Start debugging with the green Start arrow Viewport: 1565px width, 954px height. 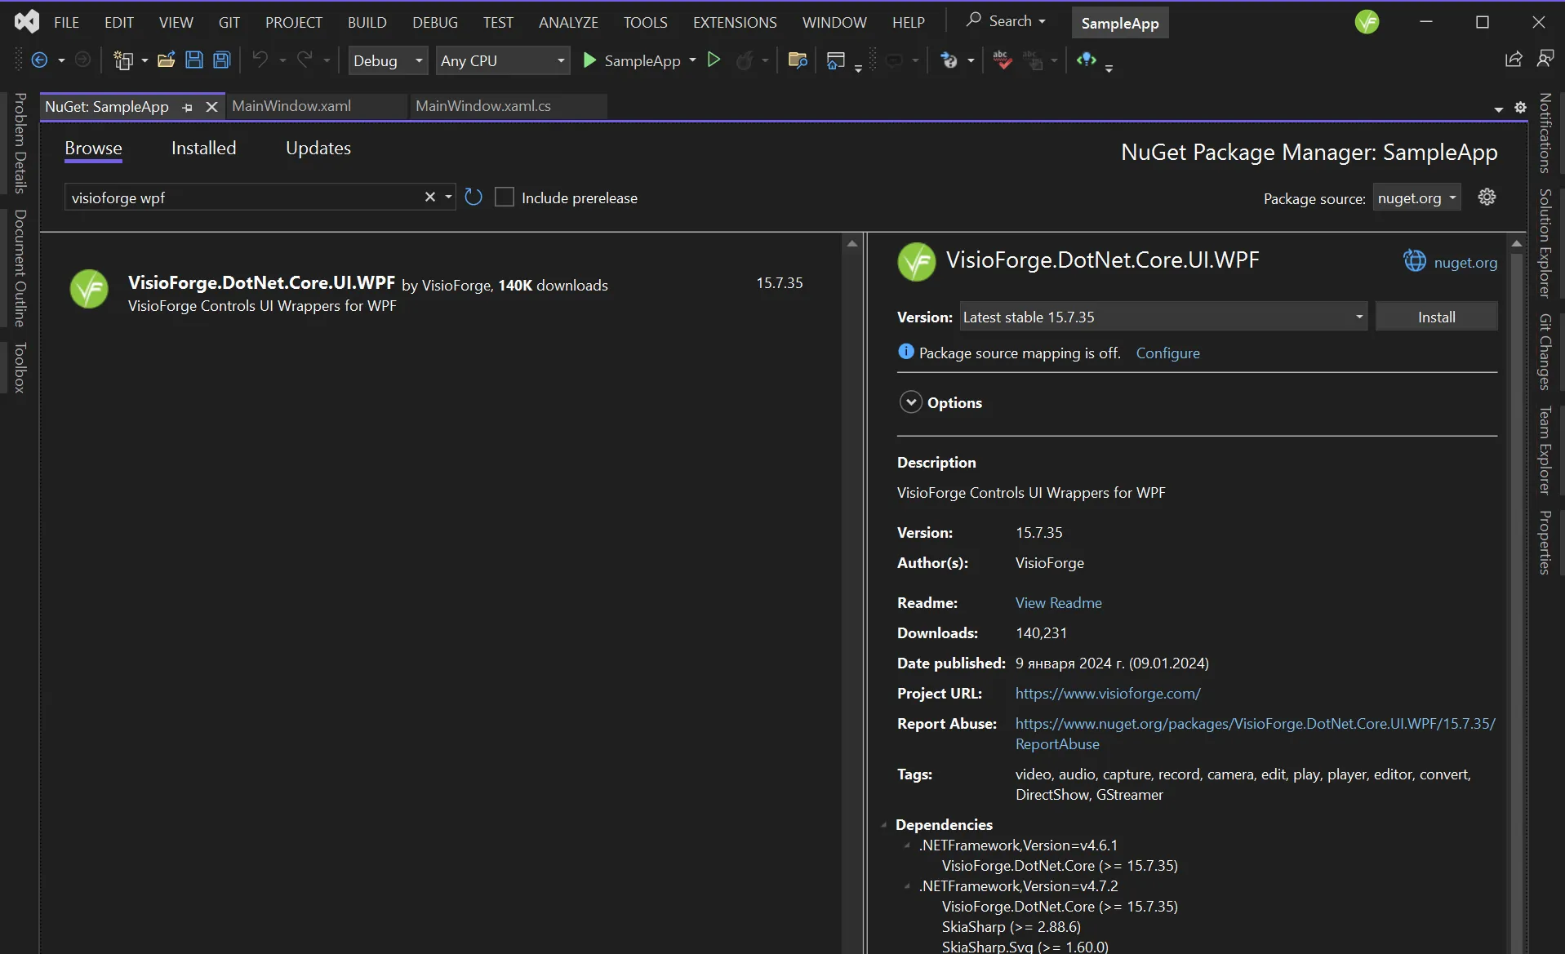tap(588, 60)
